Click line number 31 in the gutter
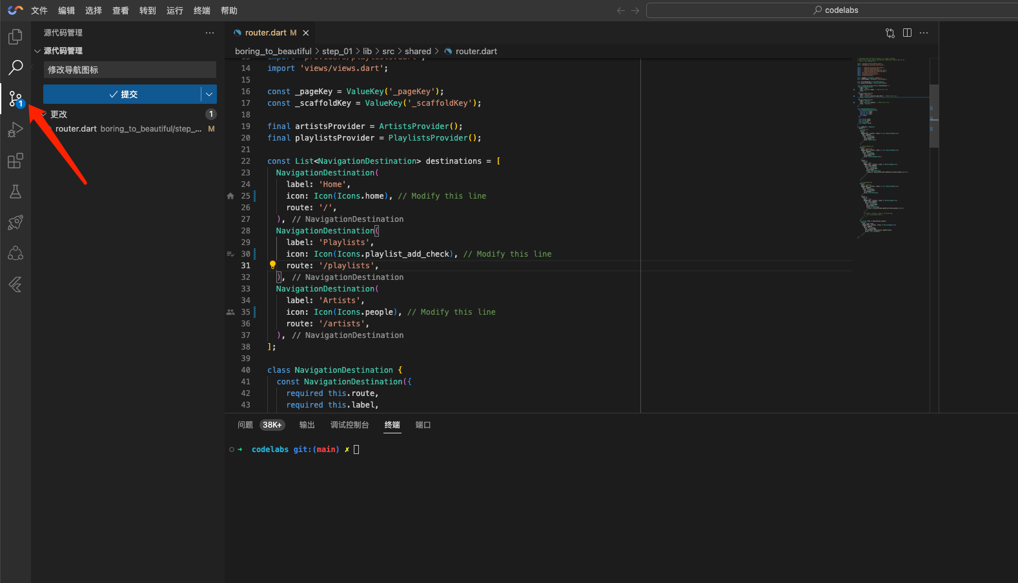 click(x=245, y=266)
